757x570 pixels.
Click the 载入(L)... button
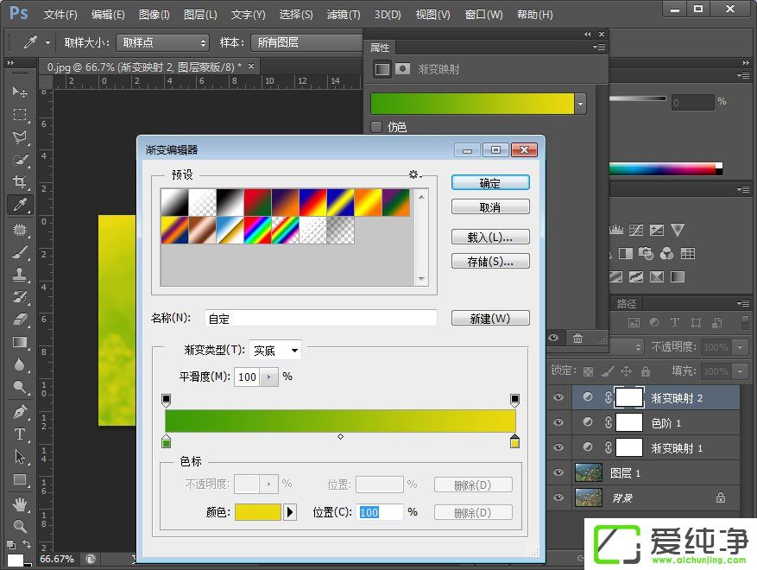(490, 237)
